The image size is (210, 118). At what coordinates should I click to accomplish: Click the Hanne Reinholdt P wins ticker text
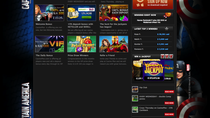(x=152, y=21)
